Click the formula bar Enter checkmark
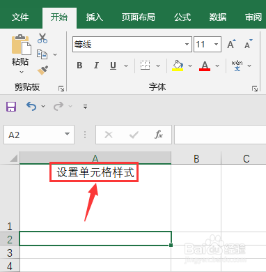Screen dimensions: 266x272 pos(134,135)
